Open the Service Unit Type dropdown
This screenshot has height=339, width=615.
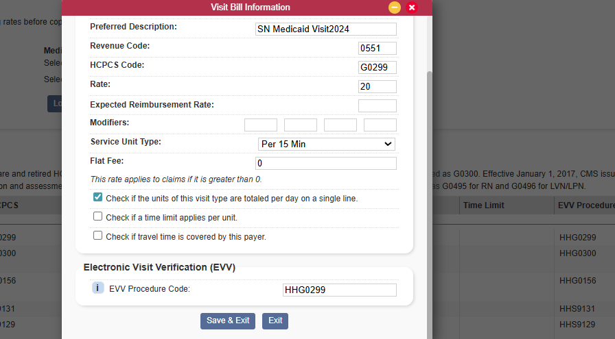tap(326, 144)
